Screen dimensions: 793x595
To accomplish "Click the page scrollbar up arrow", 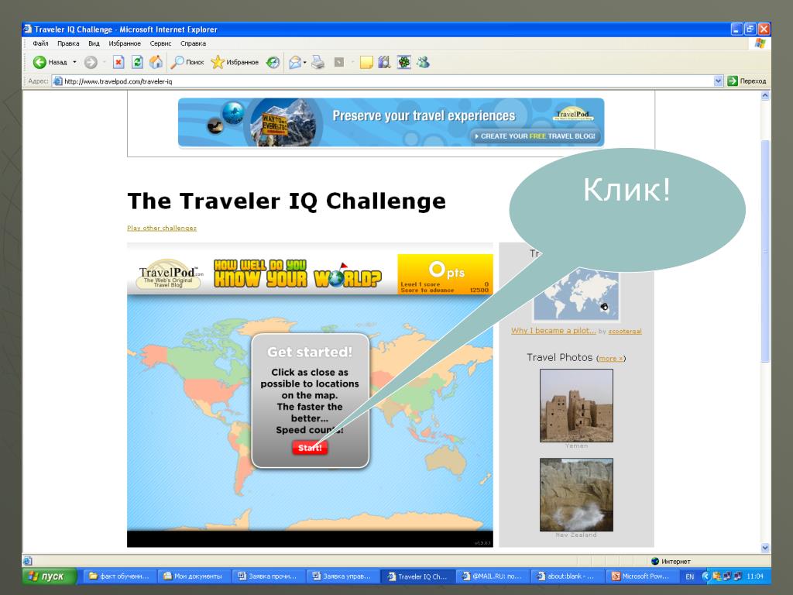I will pyautogui.click(x=765, y=95).
